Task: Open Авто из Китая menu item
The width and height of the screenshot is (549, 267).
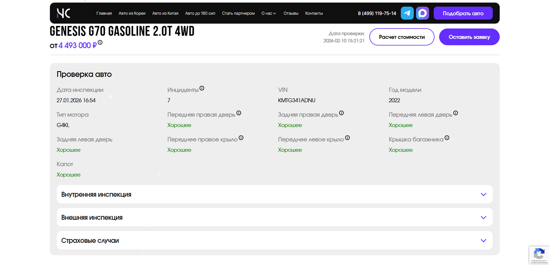Action: click(165, 13)
